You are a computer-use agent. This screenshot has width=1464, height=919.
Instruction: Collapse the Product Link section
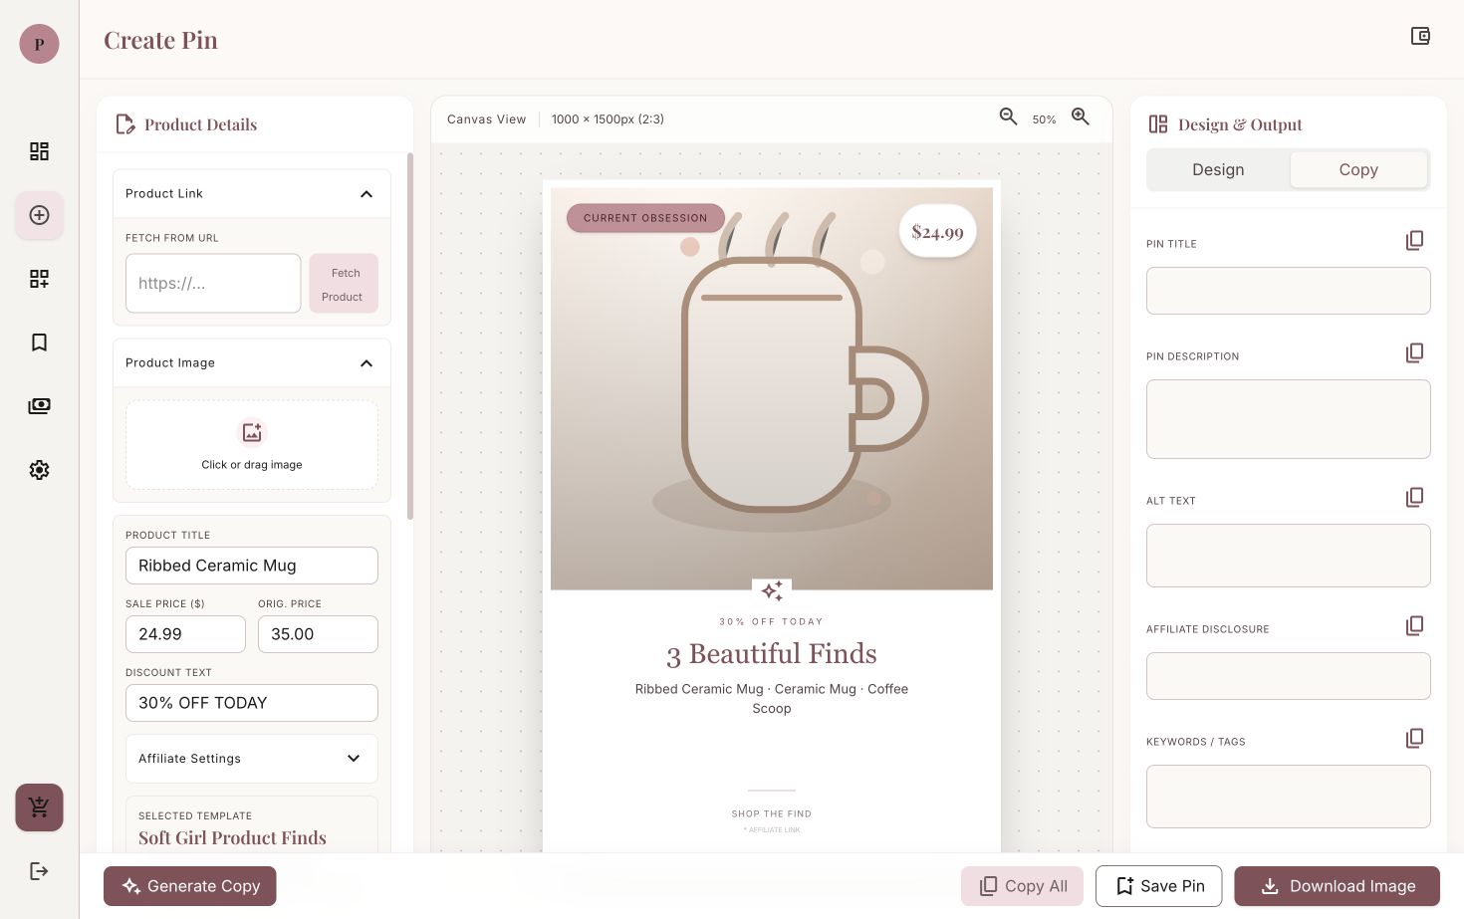(x=366, y=194)
